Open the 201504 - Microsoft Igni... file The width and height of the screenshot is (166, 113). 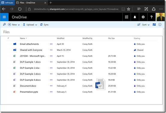pyautogui.click(x=33, y=56)
